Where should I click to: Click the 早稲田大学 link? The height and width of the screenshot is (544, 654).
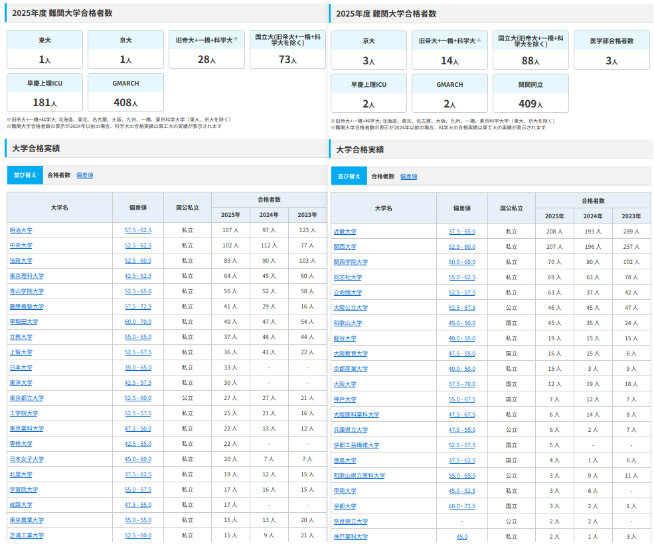click(x=24, y=322)
